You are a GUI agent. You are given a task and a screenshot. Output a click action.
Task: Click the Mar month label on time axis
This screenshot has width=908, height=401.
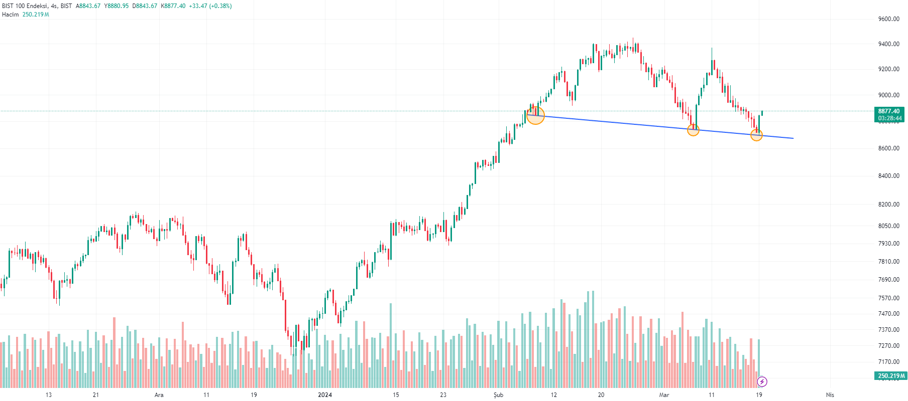[x=664, y=395]
